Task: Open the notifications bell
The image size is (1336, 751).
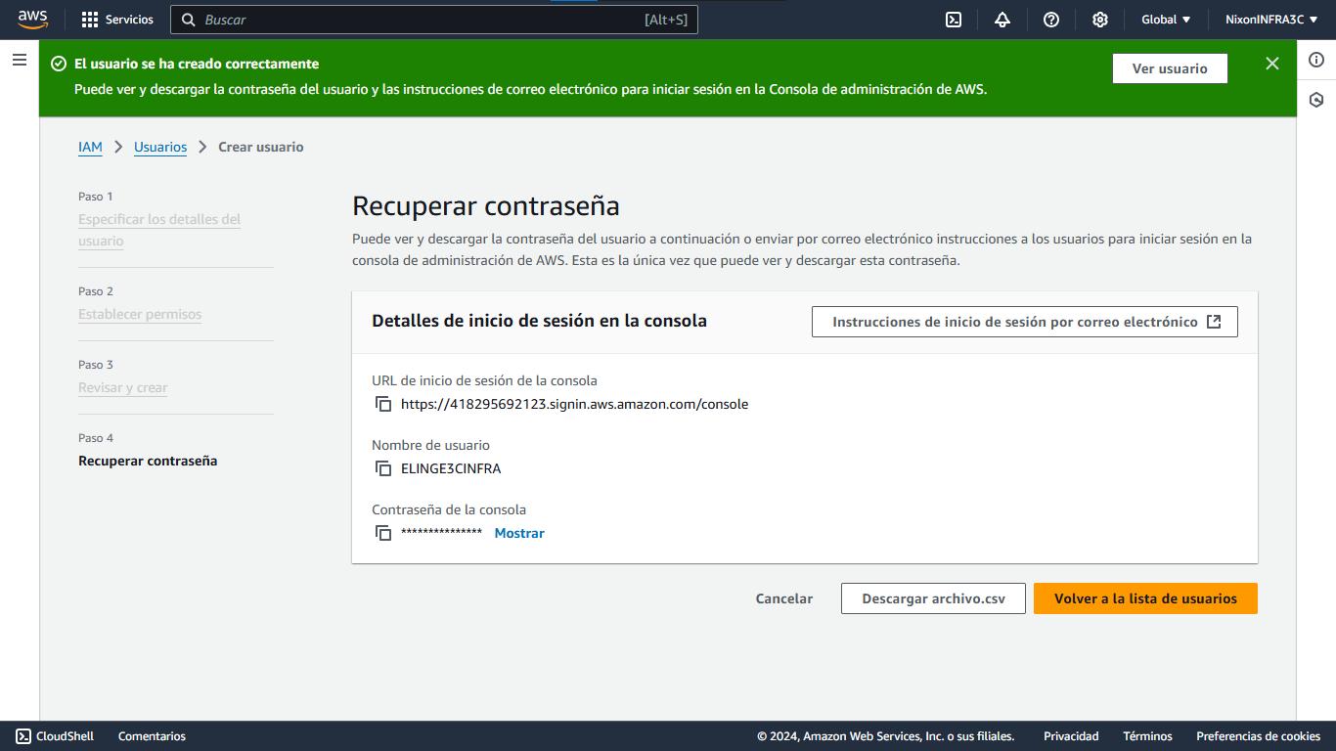Action: click(1002, 20)
